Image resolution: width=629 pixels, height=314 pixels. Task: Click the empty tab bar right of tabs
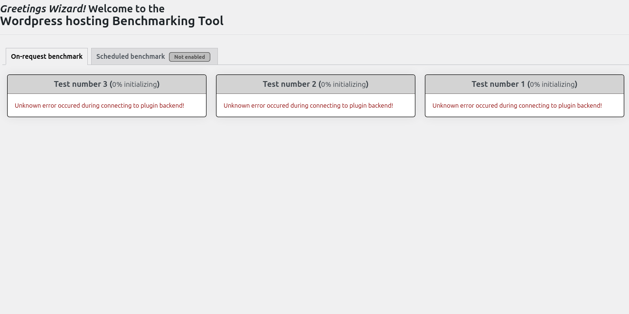422,56
